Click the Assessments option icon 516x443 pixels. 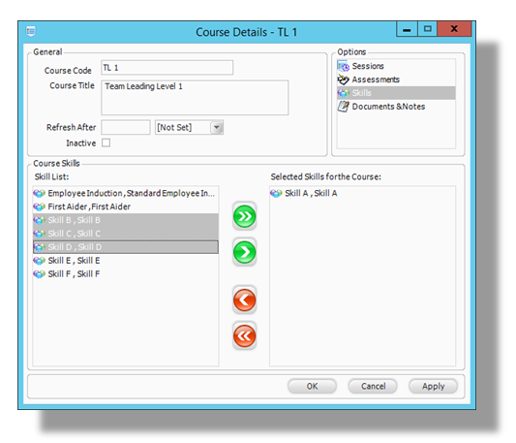(344, 79)
